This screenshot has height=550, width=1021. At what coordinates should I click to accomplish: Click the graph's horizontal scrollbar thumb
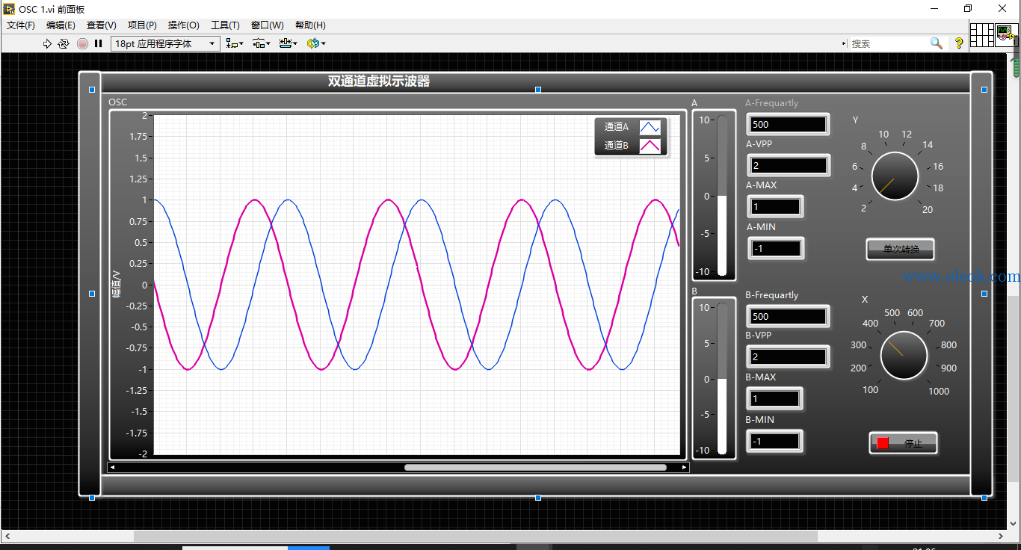535,468
